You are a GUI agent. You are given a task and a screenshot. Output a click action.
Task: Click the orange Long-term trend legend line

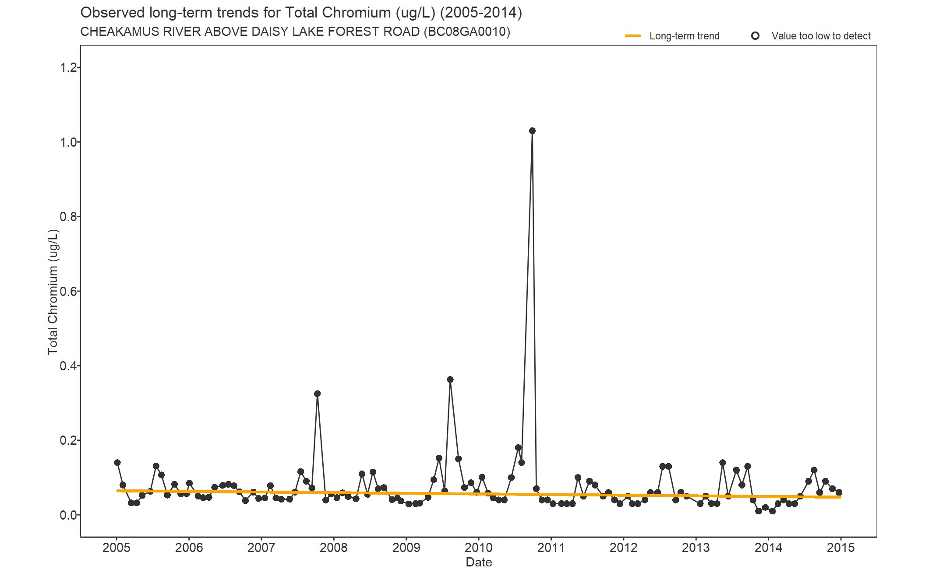[x=633, y=36]
